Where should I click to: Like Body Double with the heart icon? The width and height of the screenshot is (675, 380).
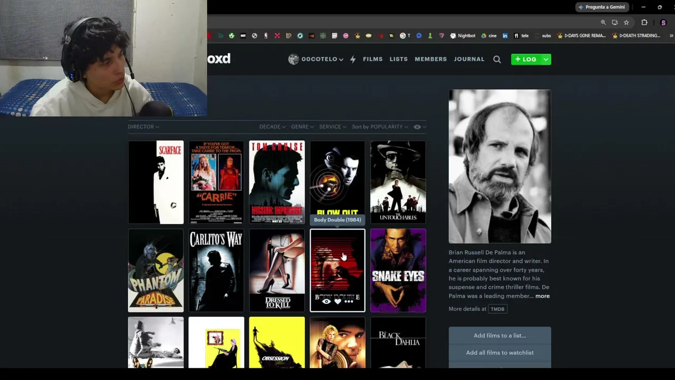337,301
